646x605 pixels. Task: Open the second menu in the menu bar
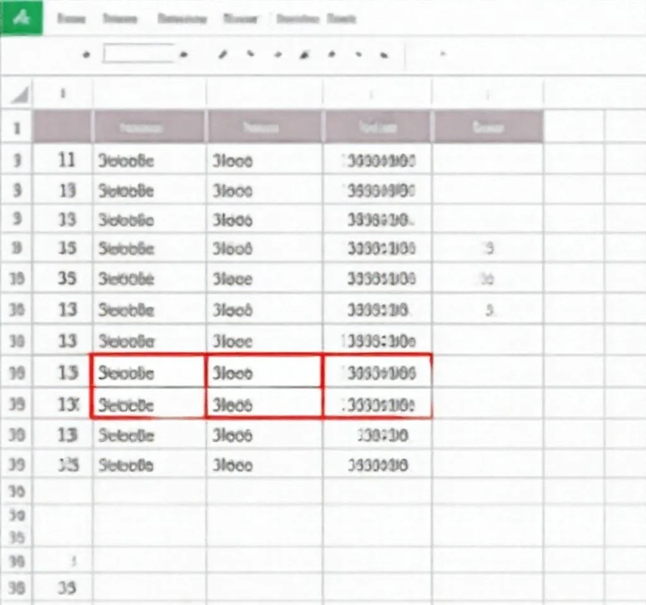(119, 20)
